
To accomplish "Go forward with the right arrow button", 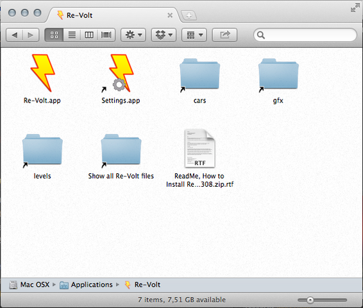I will (31, 35).
